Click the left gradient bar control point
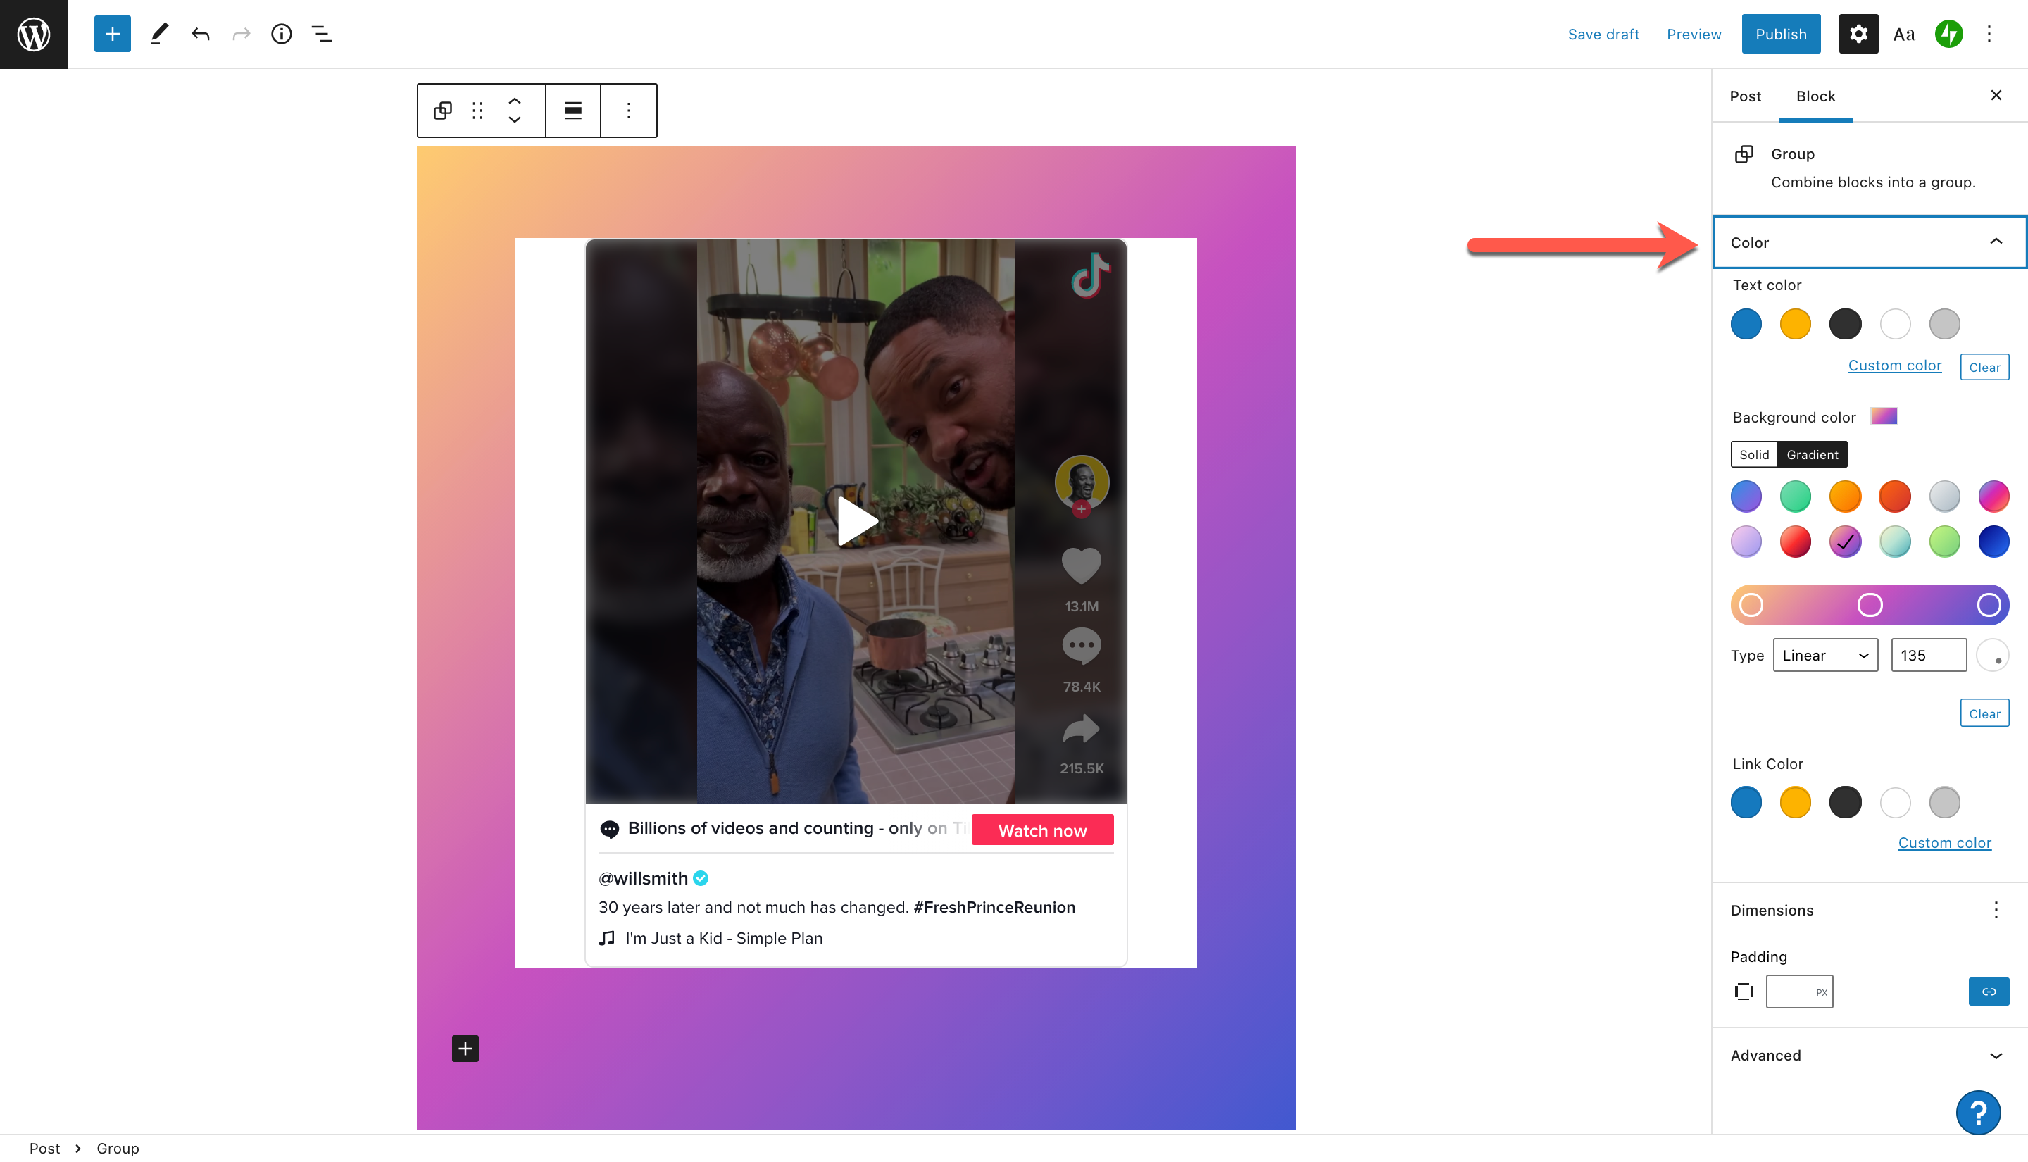 tap(1751, 604)
